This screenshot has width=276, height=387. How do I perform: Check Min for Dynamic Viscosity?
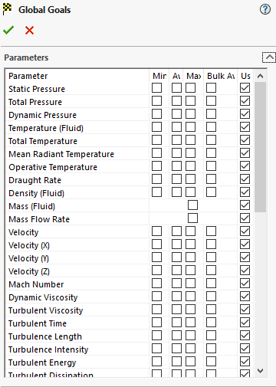[x=156, y=297]
